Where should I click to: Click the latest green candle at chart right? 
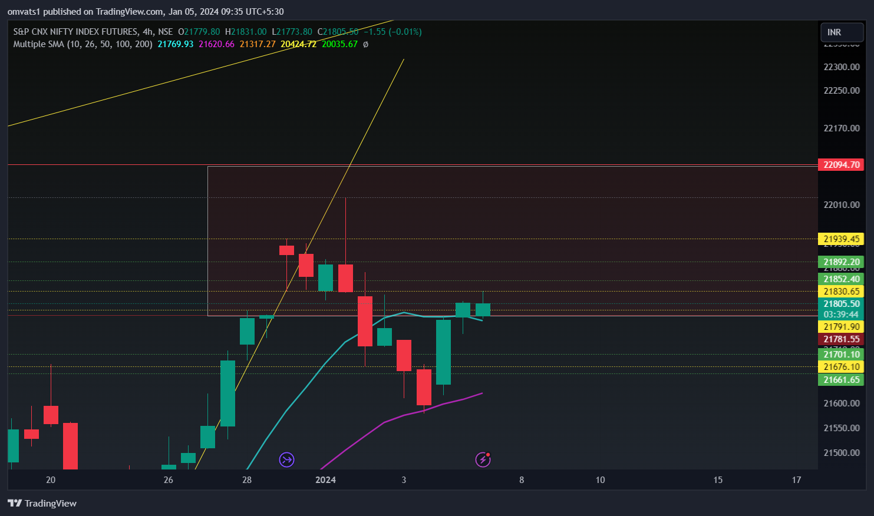click(x=483, y=309)
